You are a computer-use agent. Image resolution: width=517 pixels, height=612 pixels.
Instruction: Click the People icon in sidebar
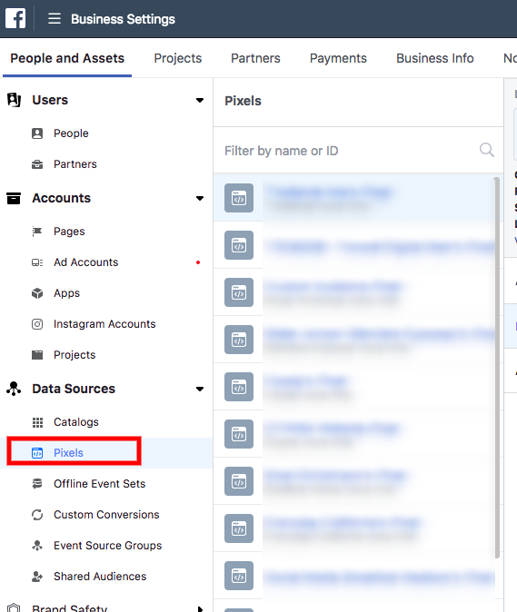click(x=37, y=133)
